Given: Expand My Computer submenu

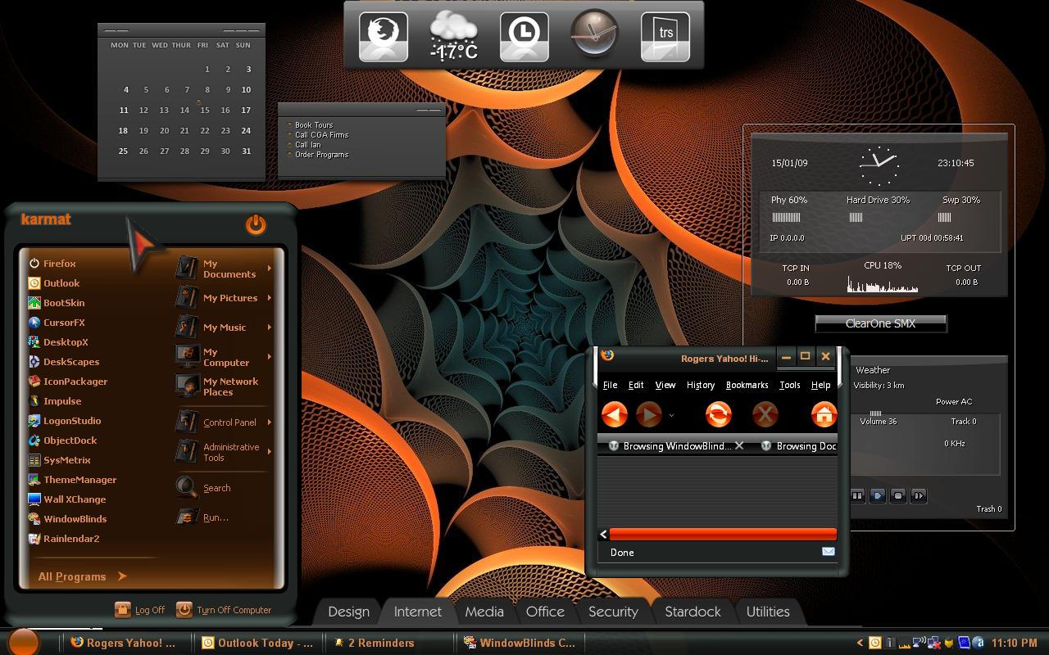Looking at the screenshot, I should [269, 357].
